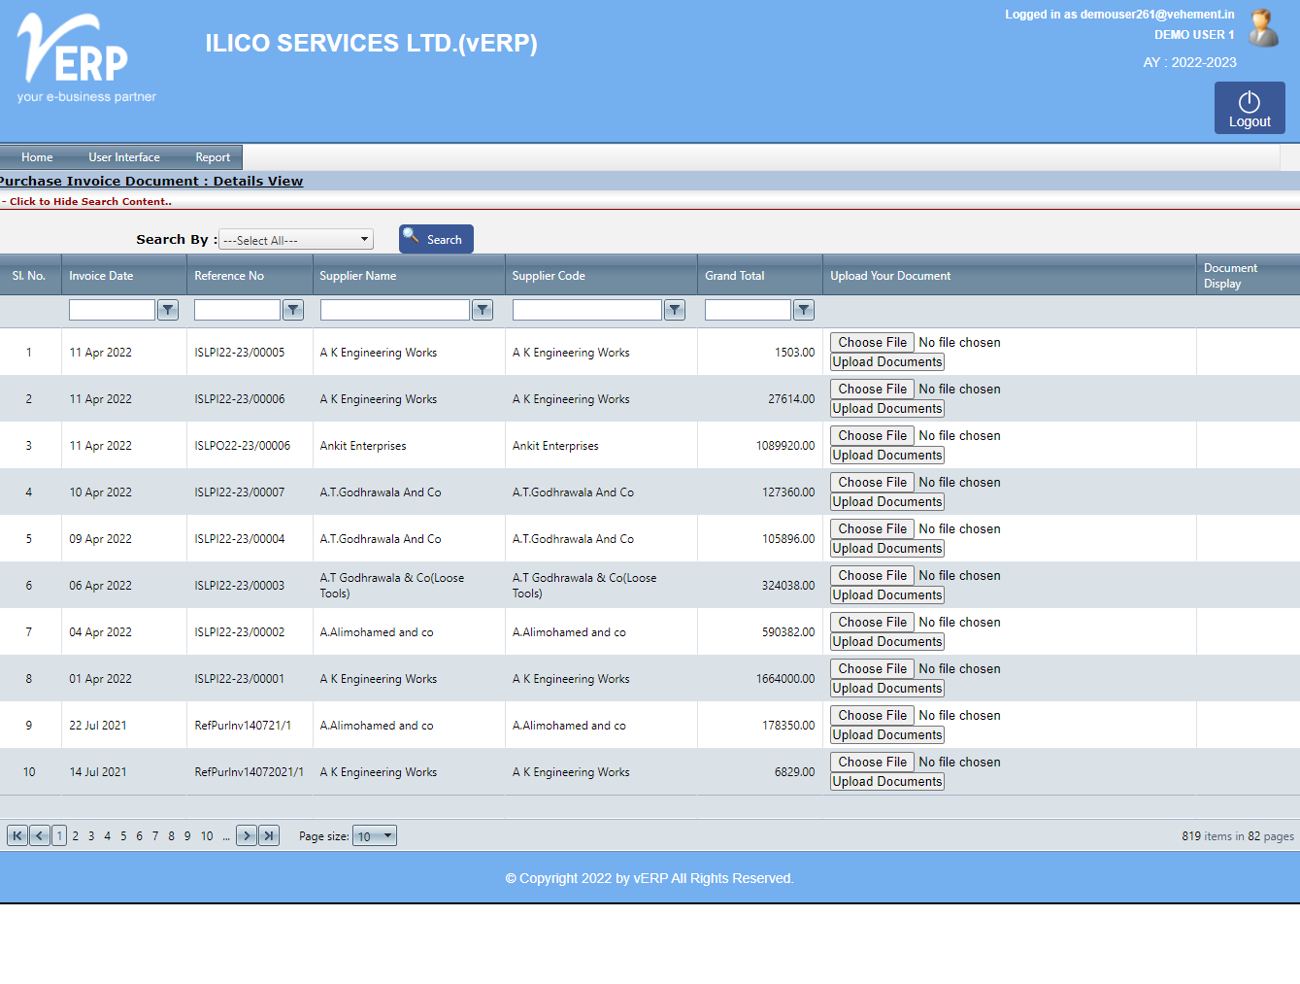Click the Supplier Name filter funnel icon
The height and width of the screenshot is (984, 1300).
(x=483, y=310)
